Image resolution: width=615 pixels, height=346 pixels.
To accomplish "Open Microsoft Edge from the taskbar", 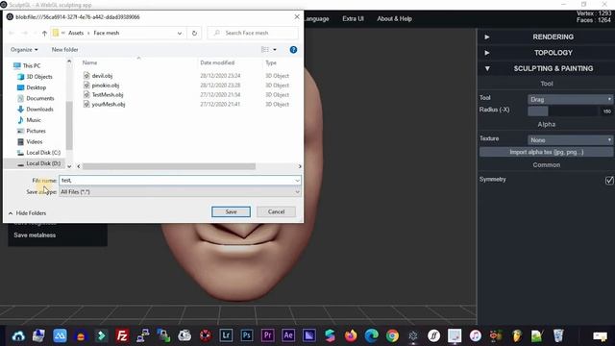I will click(x=372, y=335).
